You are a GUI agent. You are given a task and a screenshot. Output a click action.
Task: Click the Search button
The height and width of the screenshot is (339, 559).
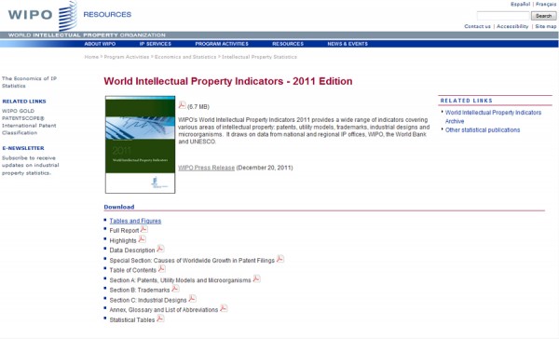[x=544, y=16]
